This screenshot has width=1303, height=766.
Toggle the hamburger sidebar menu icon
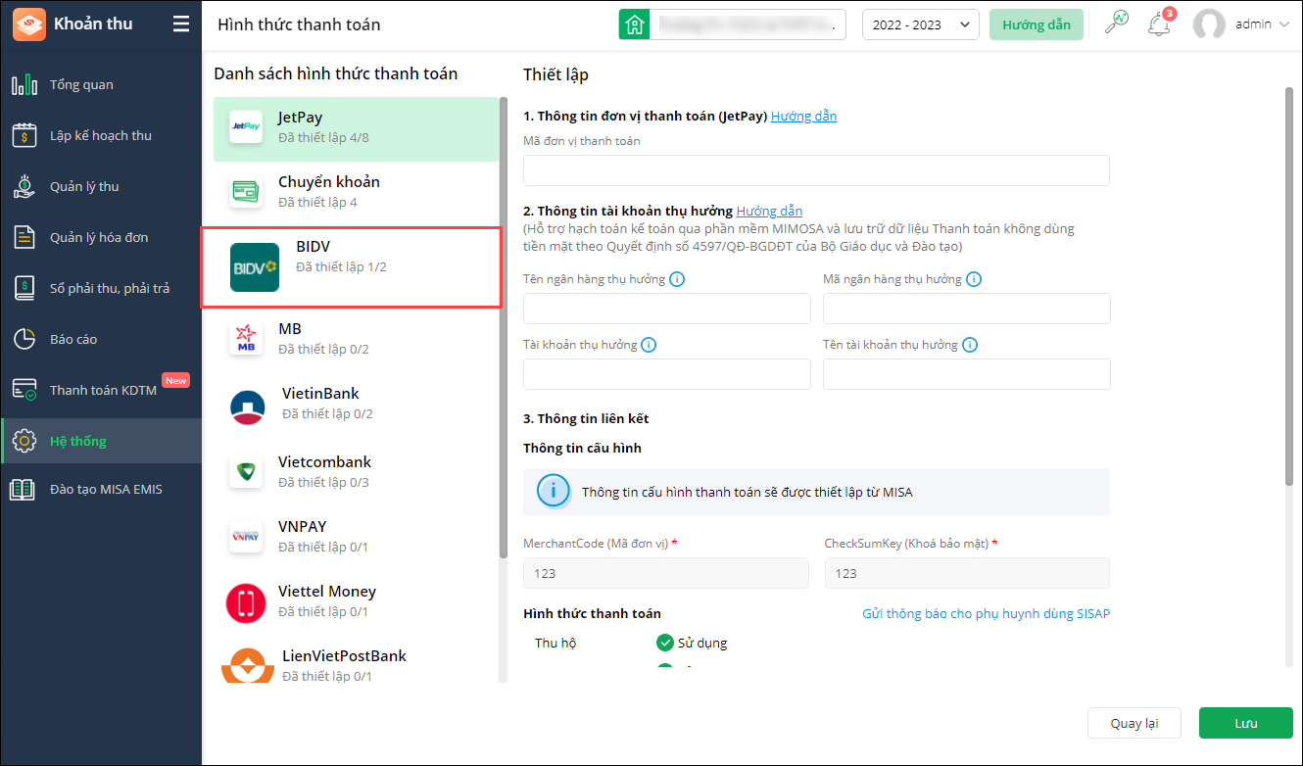(181, 24)
